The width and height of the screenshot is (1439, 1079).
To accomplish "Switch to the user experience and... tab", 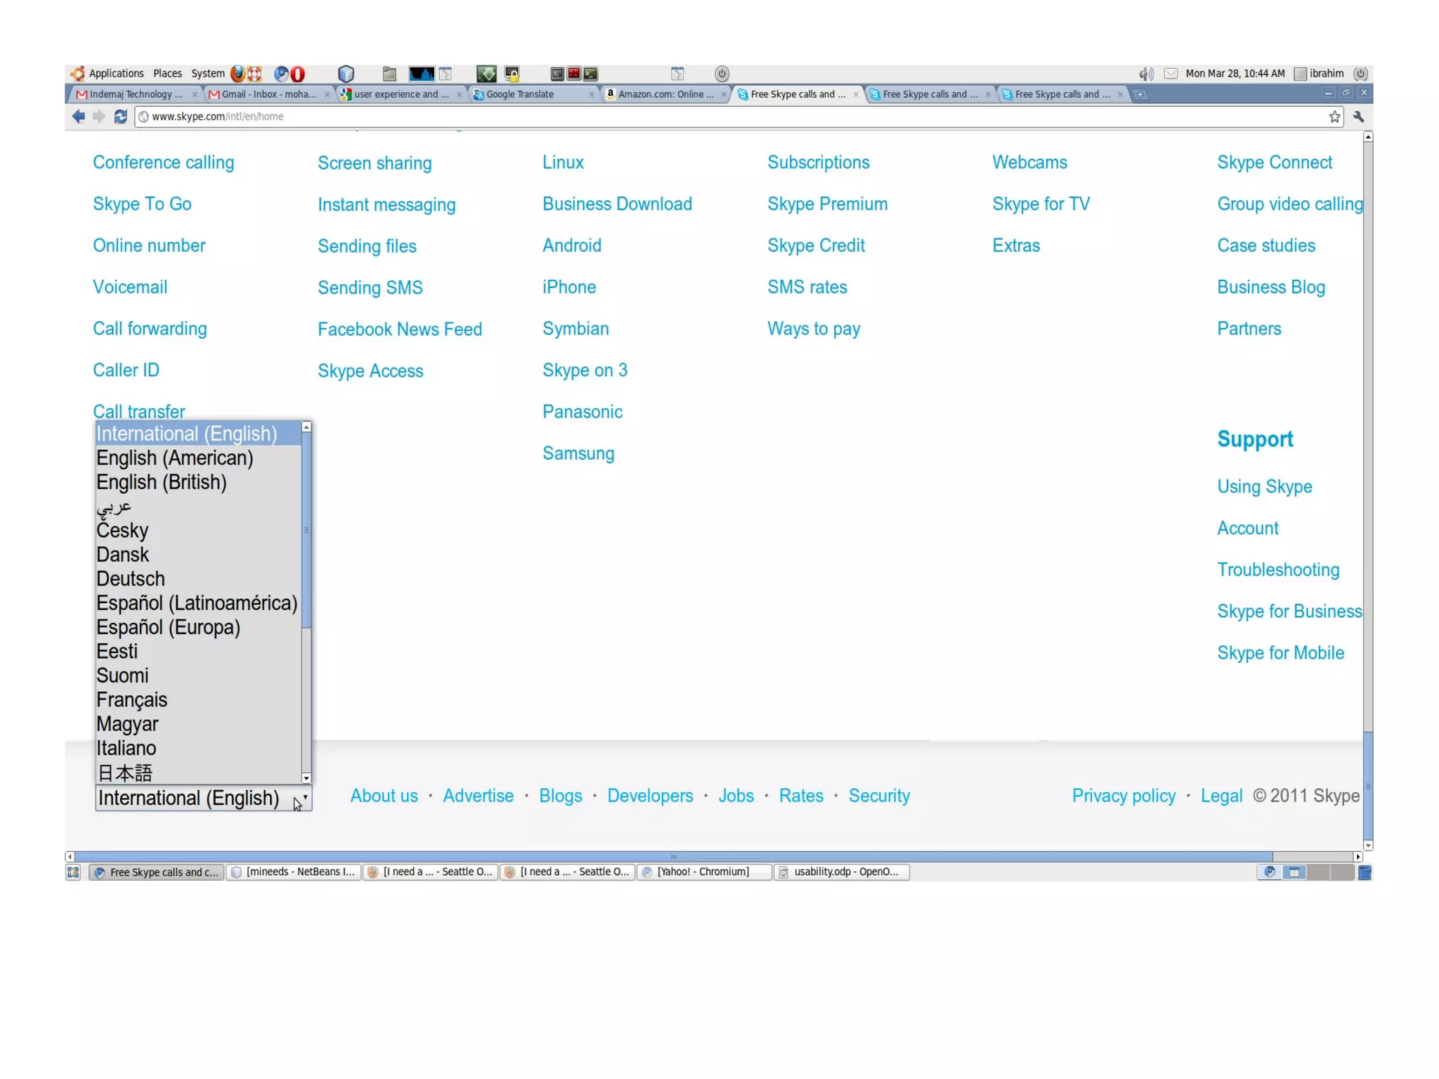I will (x=400, y=94).
